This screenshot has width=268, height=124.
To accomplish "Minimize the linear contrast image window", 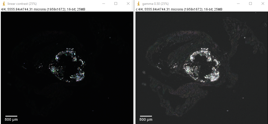I will pyautogui.click(x=103, y=4).
